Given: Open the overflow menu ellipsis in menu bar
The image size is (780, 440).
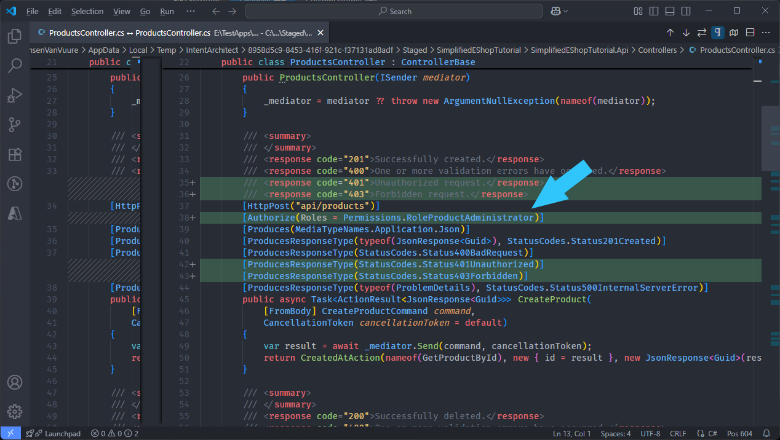Looking at the screenshot, I should [x=191, y=11].
